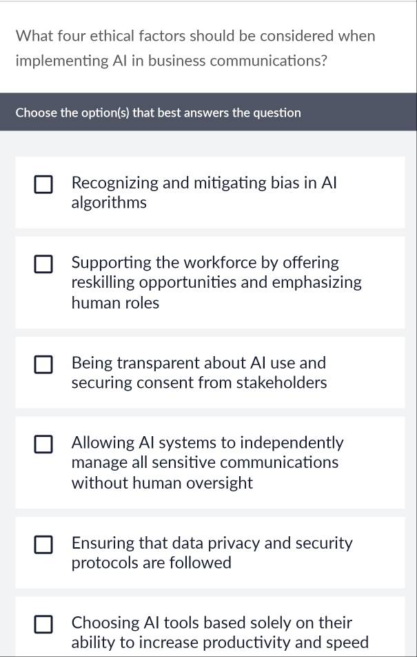Screen dimensions: 417x657
Task: Click the 'without human oversight' option label
Action: tap(162, 483)
